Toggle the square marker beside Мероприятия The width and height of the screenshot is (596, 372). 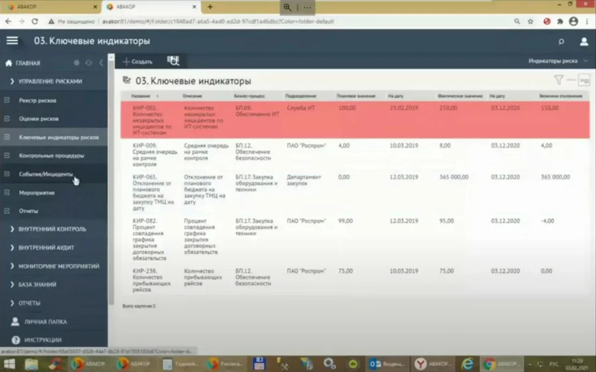(x=7, y=192)
